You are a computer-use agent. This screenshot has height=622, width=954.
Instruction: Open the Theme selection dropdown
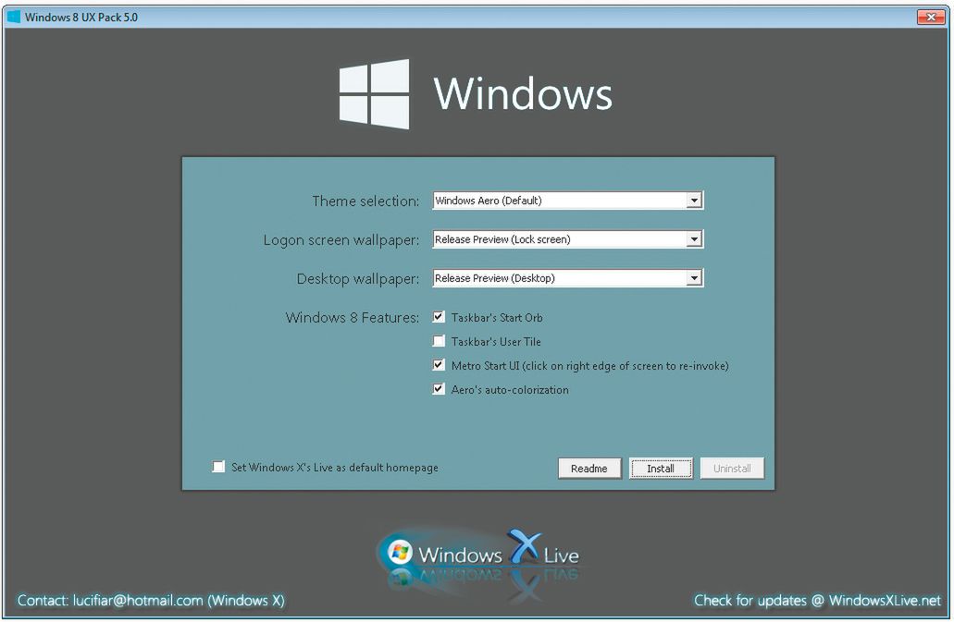[567, 201]
